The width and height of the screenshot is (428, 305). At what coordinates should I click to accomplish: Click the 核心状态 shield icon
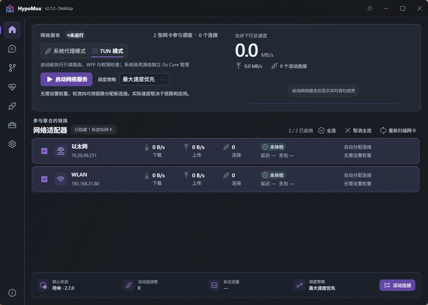tap(43, 285)
